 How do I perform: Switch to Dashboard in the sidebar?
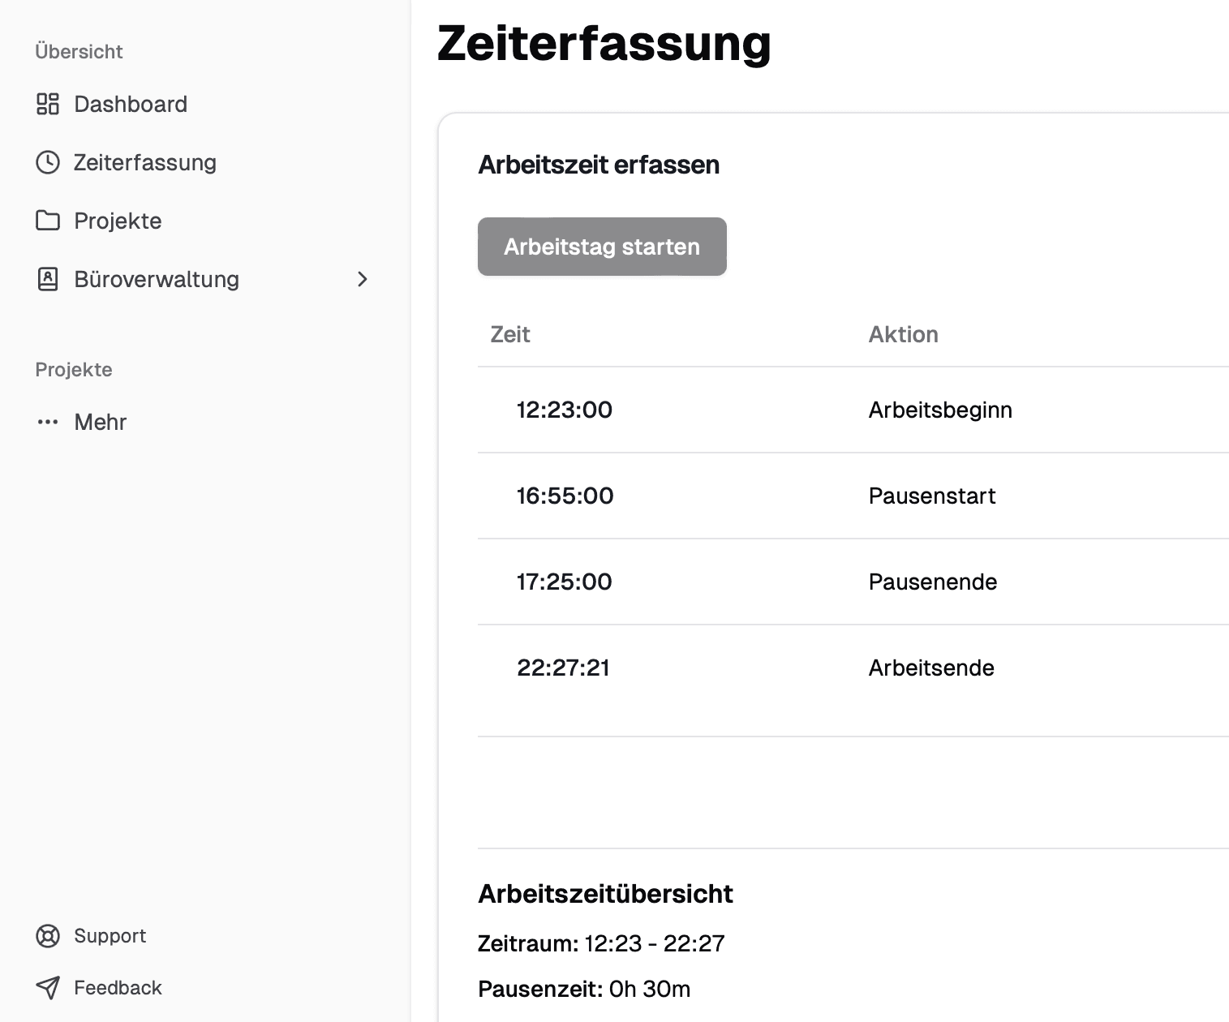click(131, 104)
